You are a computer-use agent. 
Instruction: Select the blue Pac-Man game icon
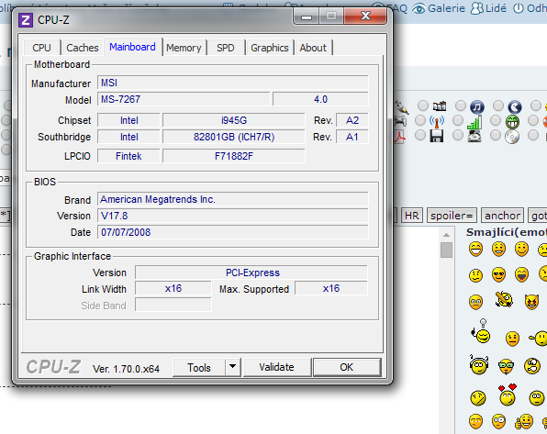pyautogui.click(x=515, y=106)
